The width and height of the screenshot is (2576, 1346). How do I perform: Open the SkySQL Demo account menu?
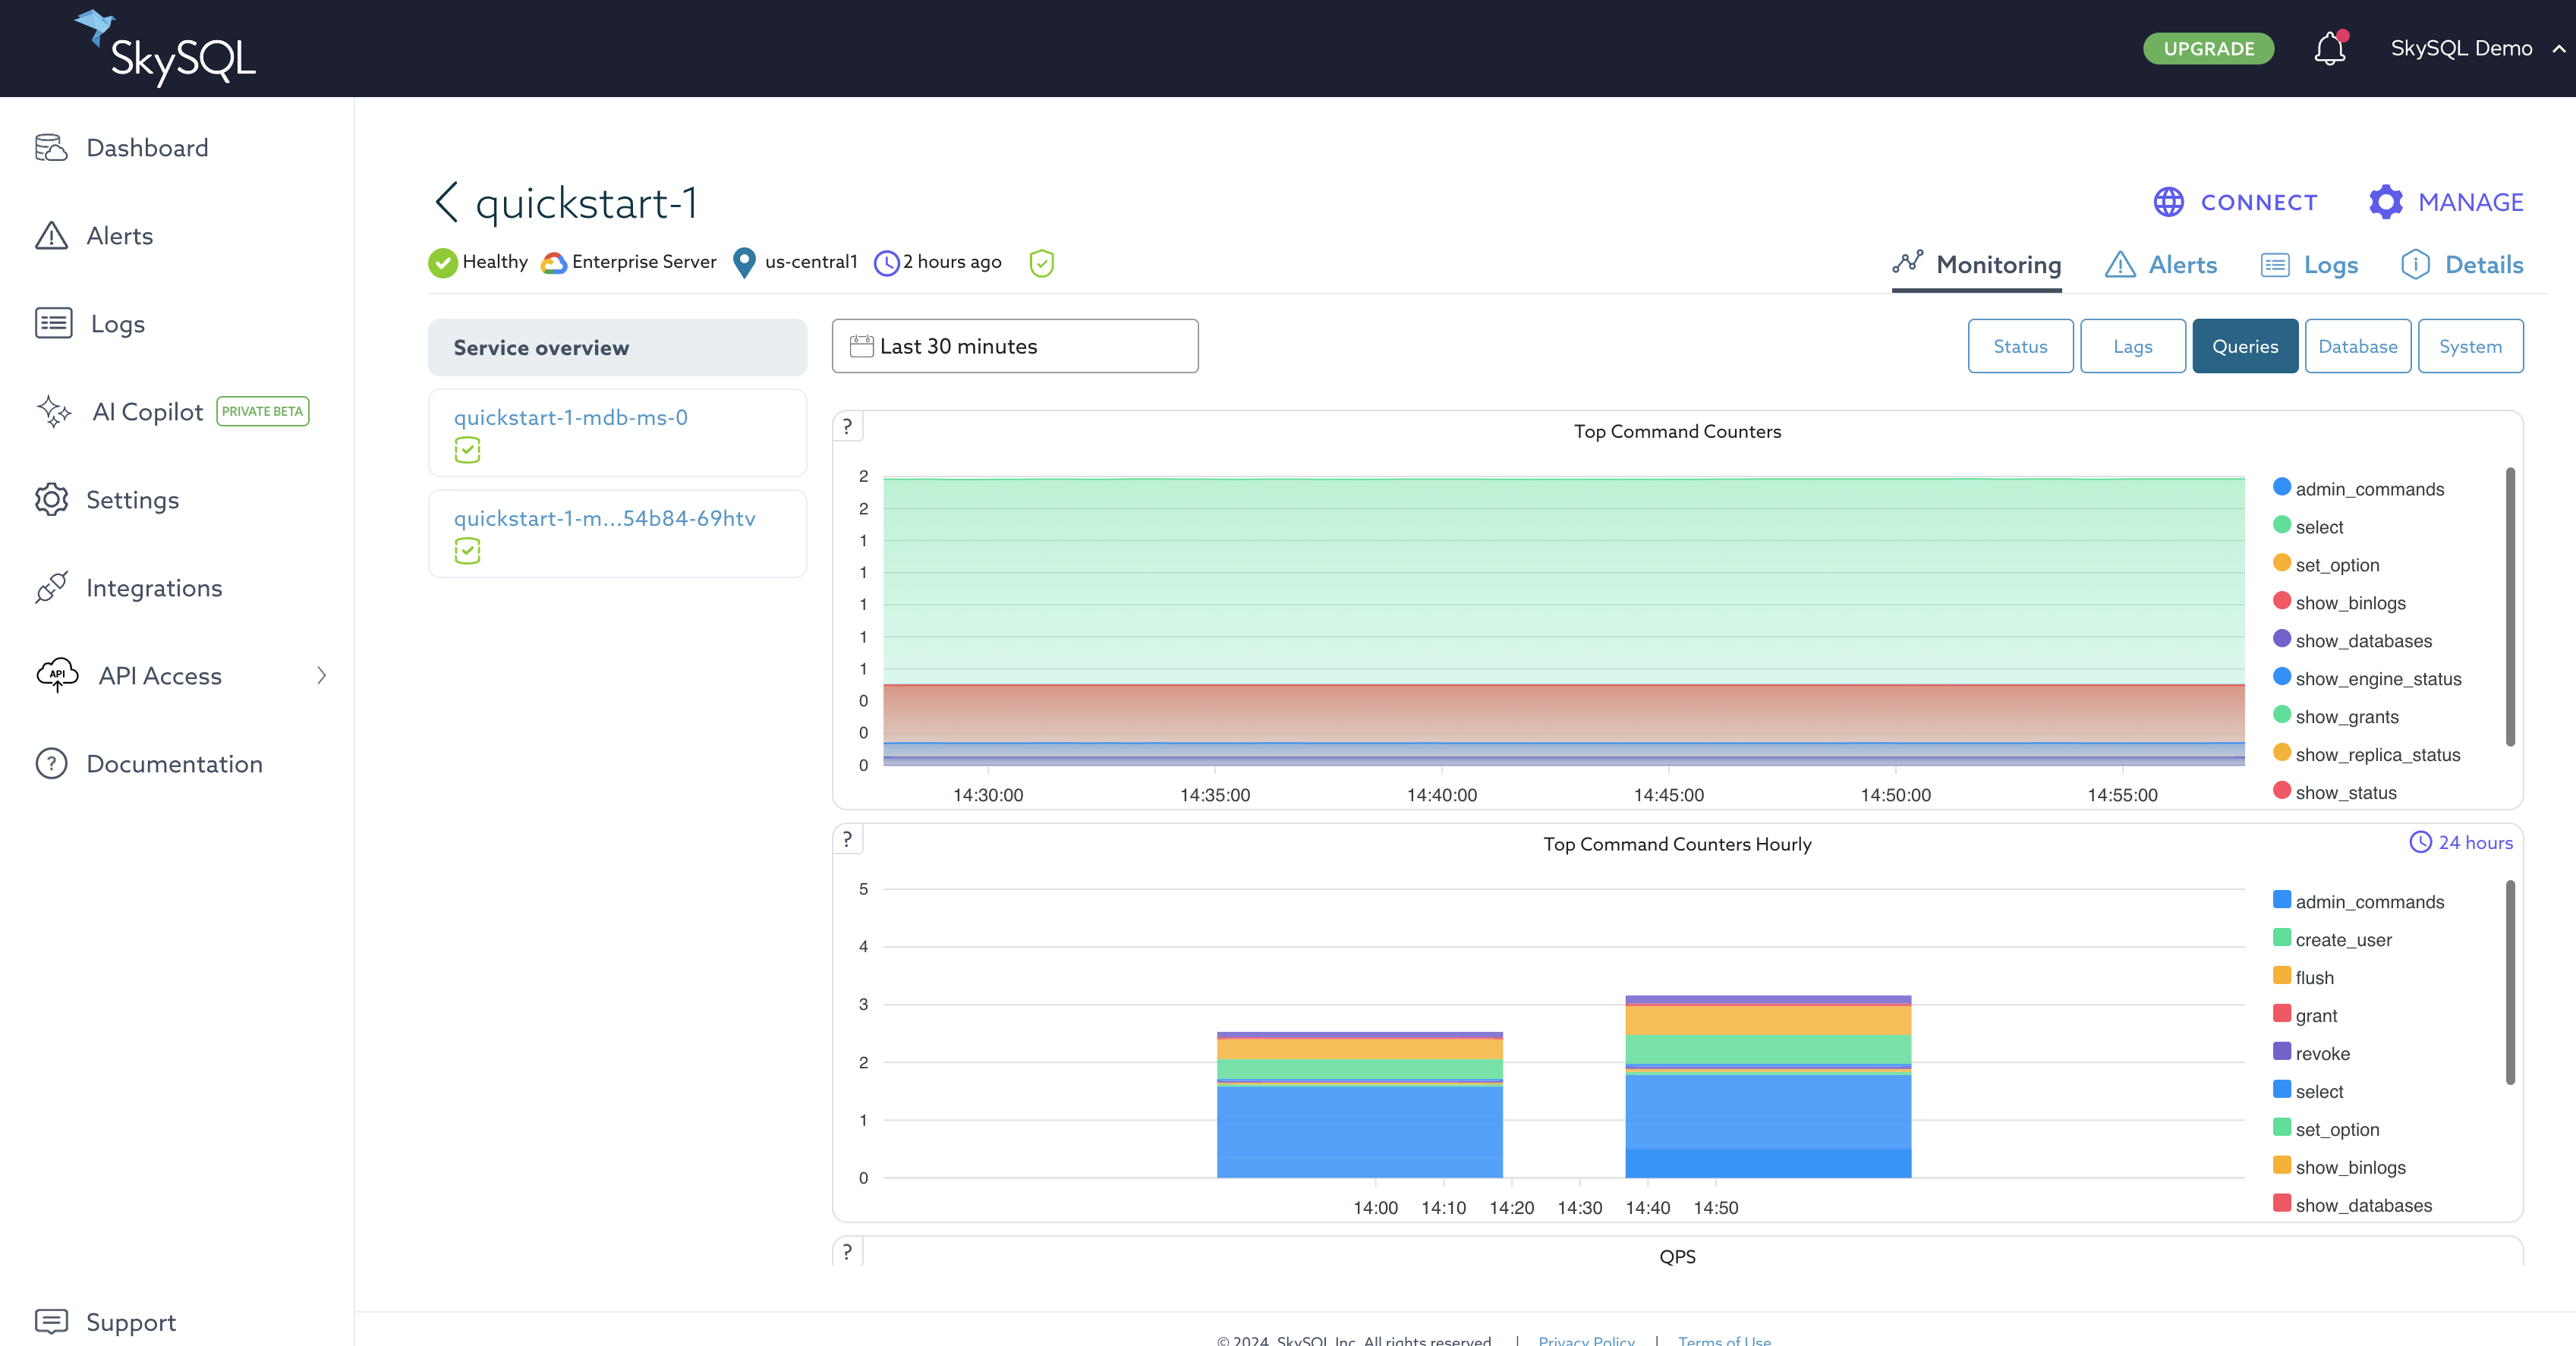[2479, 48]
